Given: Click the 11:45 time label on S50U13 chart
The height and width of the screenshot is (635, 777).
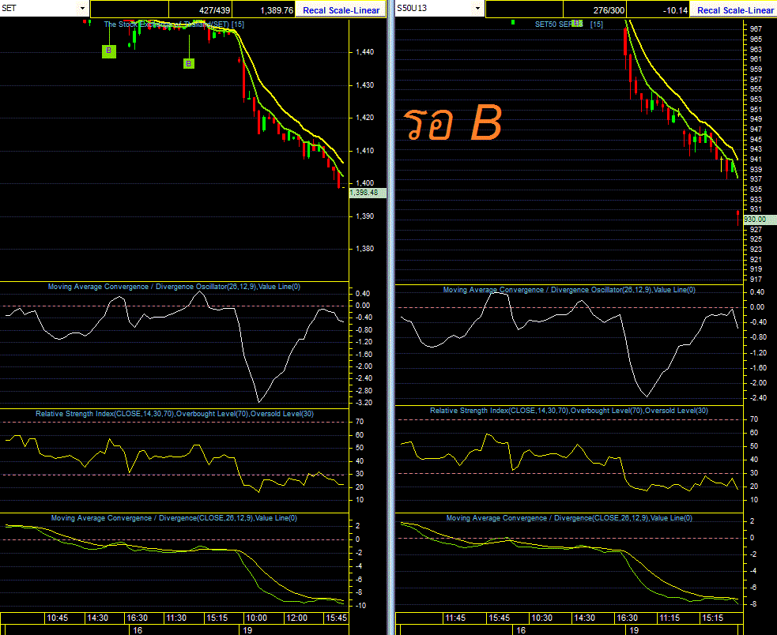Looking at the screenshot, I should click(455, 618).
